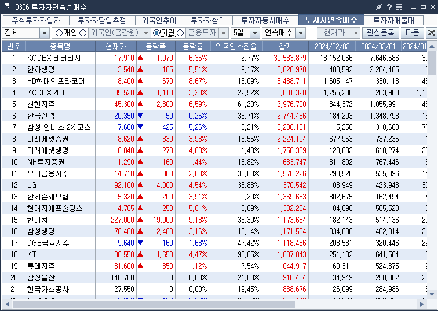Switch to the 투자자상위 tab
The image size is (438, 311).
(x=208, y=20)
